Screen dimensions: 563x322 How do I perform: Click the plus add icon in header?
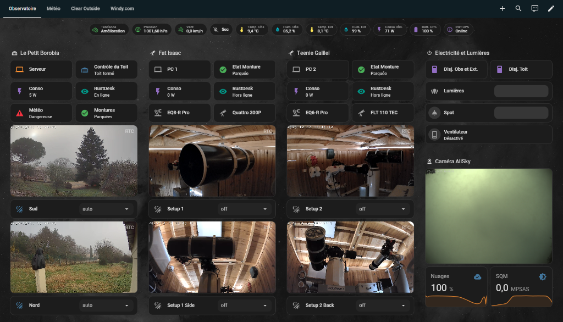tap(502, 8)
